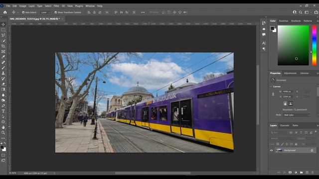Click the Share icon at top right
The height and width of the screenshot is (179, 319).
coord(316,12)
